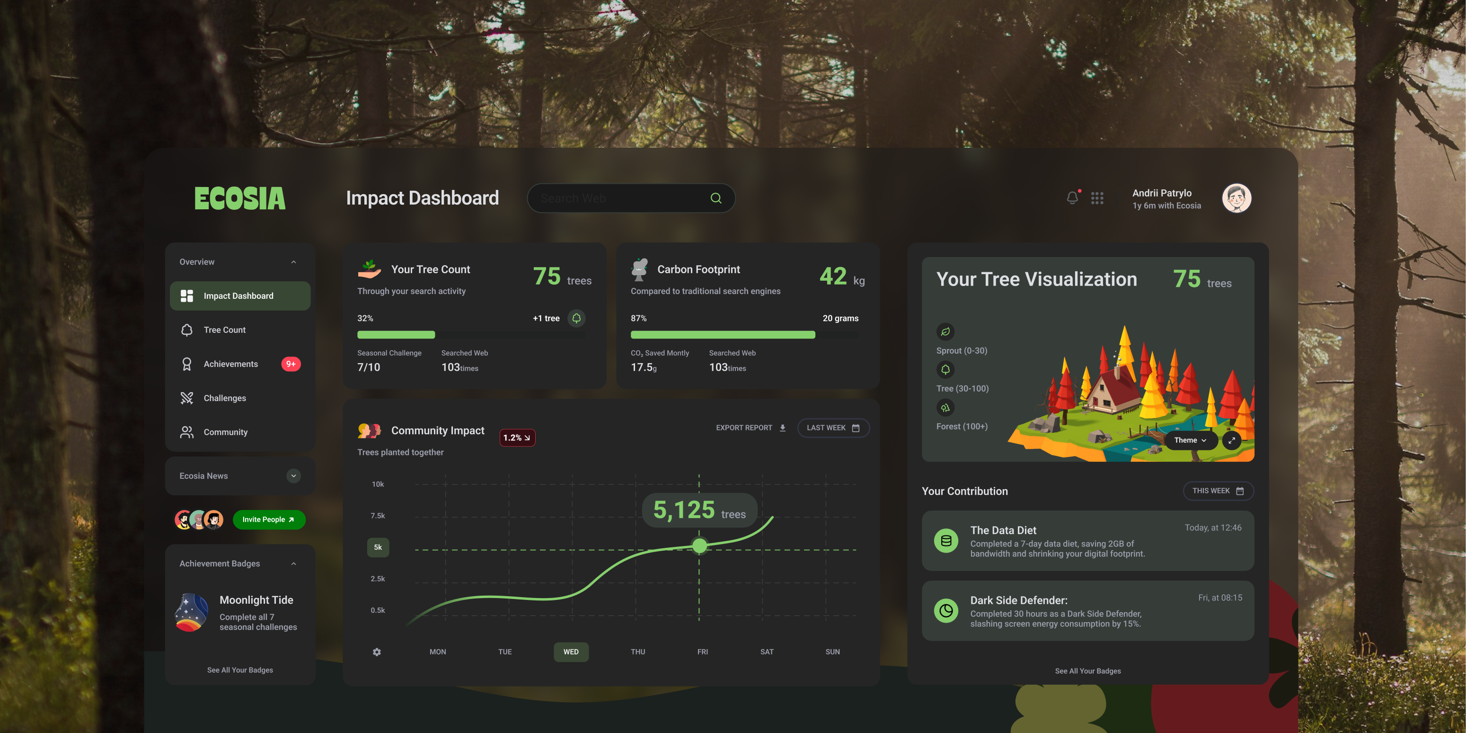Click the Invite People button
The image size is (1466, 733).
tap(269, 519)
